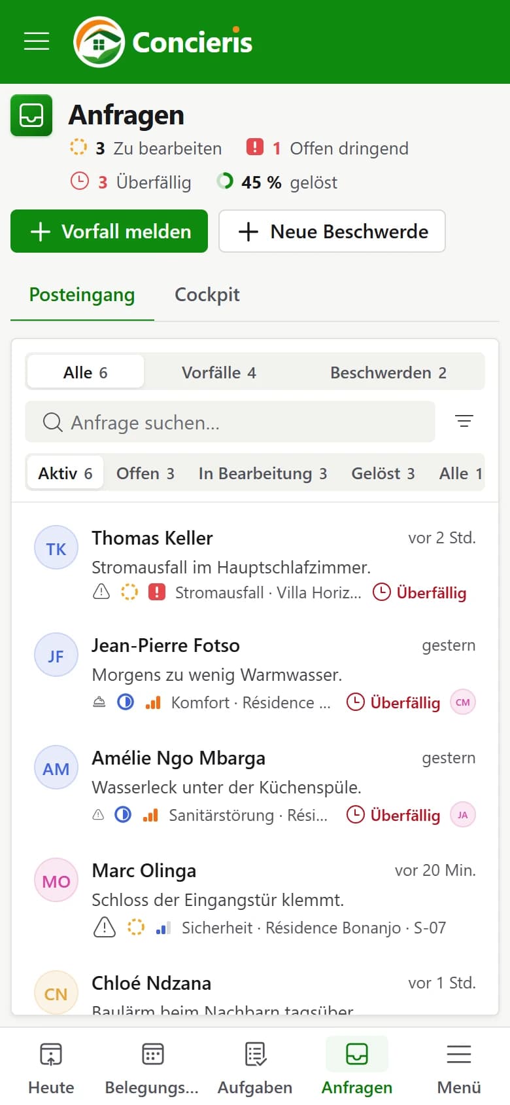Viewport: 510px width, 1105px height.
Task: Click CN avatar of Chloé Ndzana
Action: click(x=56, y=992)
